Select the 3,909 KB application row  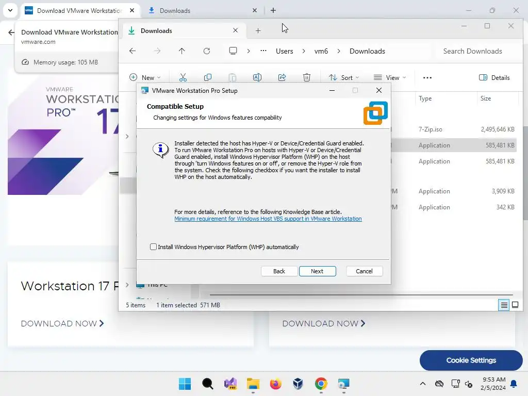coord(453,191)
